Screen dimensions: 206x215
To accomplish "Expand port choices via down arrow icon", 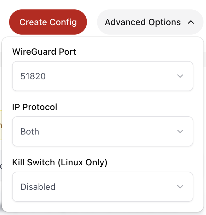I will click(x=180, y=76).
